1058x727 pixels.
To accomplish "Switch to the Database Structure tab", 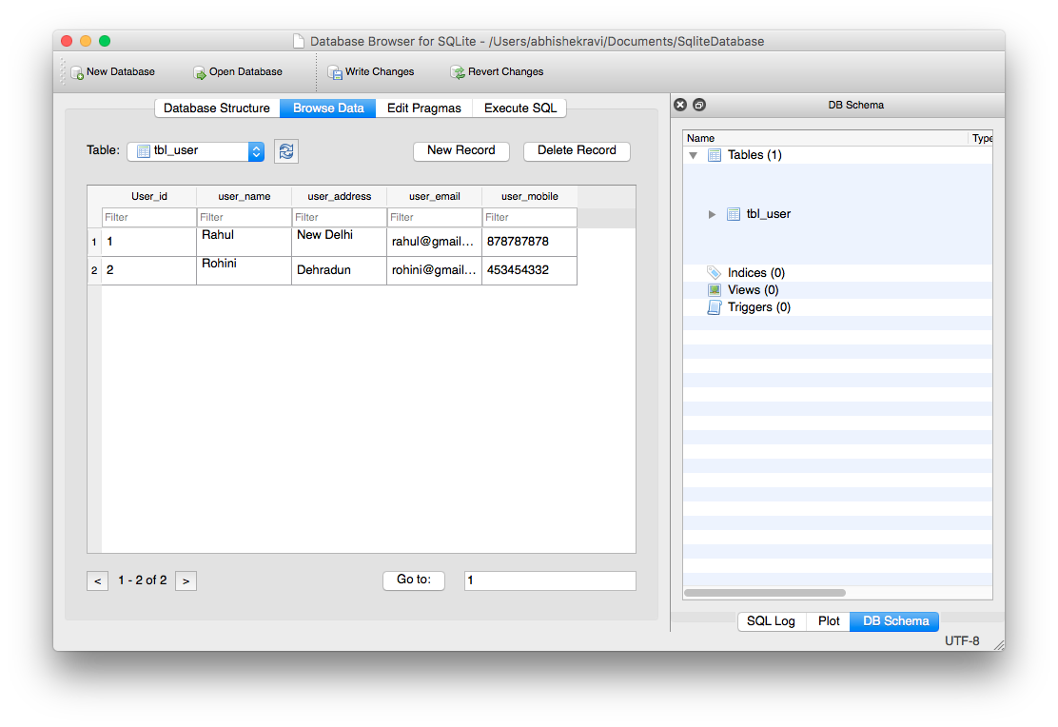I will coord(217,108).
